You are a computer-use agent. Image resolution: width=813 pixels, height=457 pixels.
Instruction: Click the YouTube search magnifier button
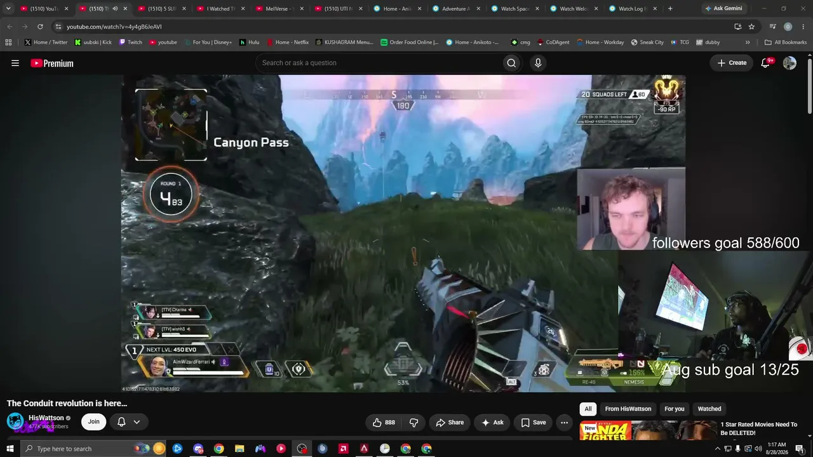[511, 63]
